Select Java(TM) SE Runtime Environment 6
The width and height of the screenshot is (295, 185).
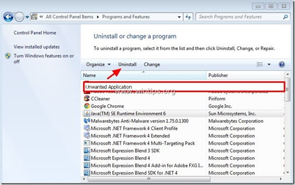[128, 114]
